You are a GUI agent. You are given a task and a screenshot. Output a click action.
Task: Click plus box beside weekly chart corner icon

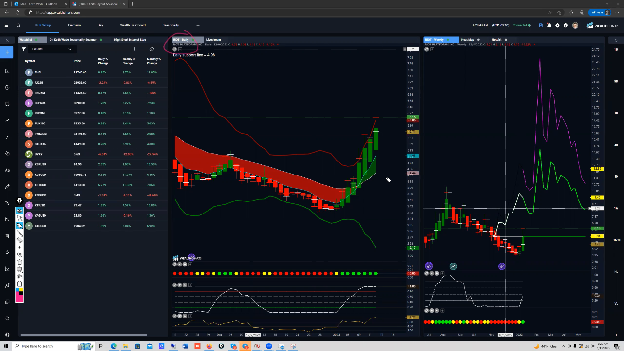432,49
